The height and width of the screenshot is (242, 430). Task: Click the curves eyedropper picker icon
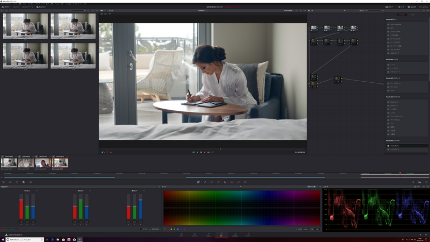click(x=165, y=229)
